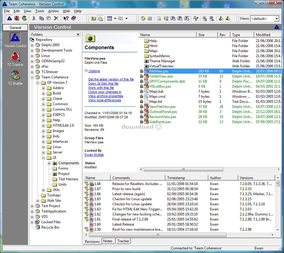Click the new project open-box toolbar icon
This screenshot has height=253, width=284.
tap(143, 18)
